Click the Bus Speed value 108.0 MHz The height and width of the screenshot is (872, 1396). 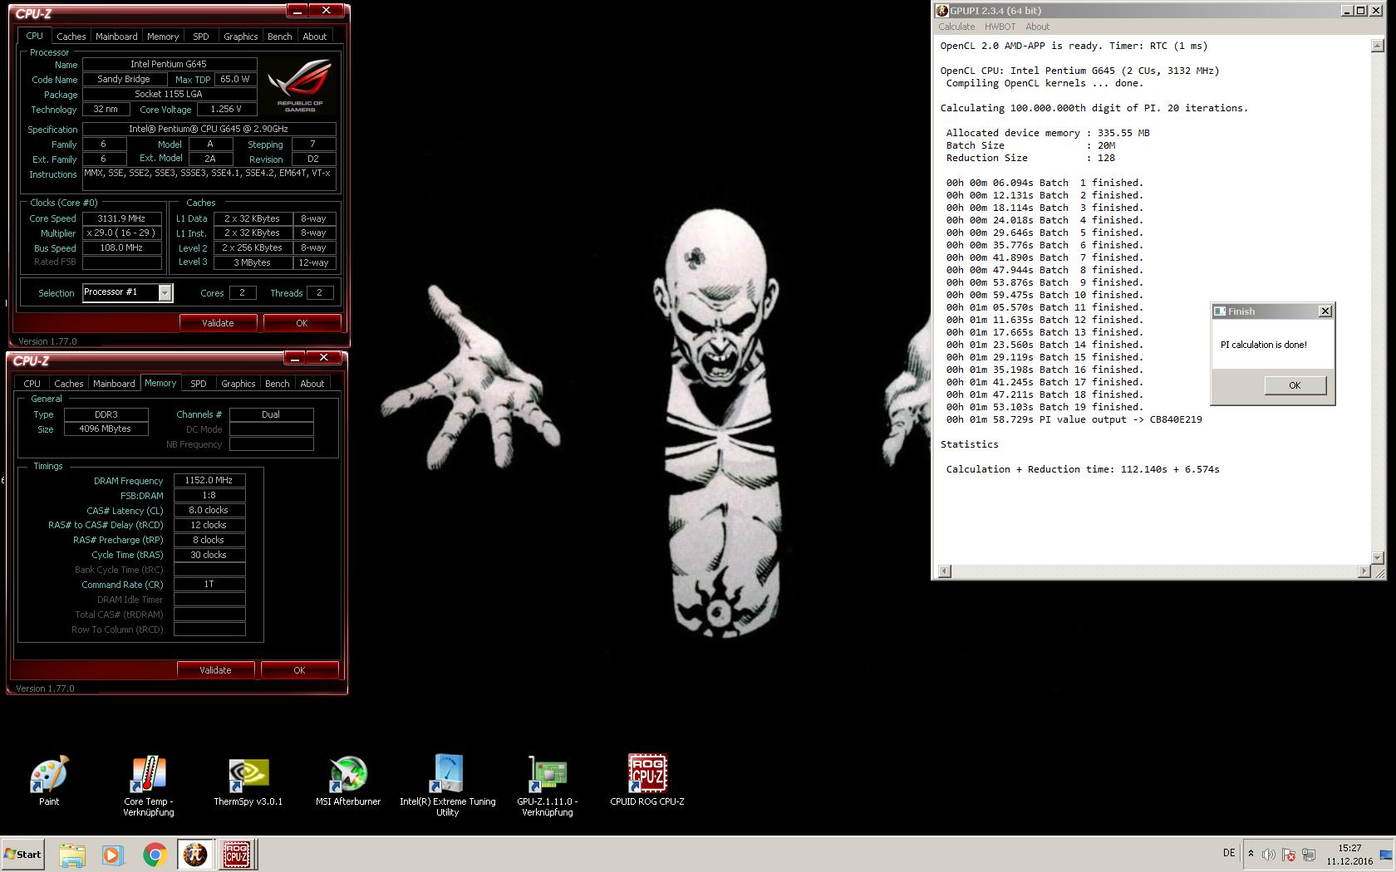121,248
